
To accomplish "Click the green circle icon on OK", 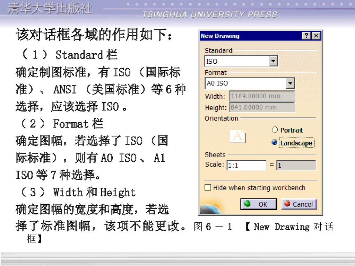I will coord(248,204).
